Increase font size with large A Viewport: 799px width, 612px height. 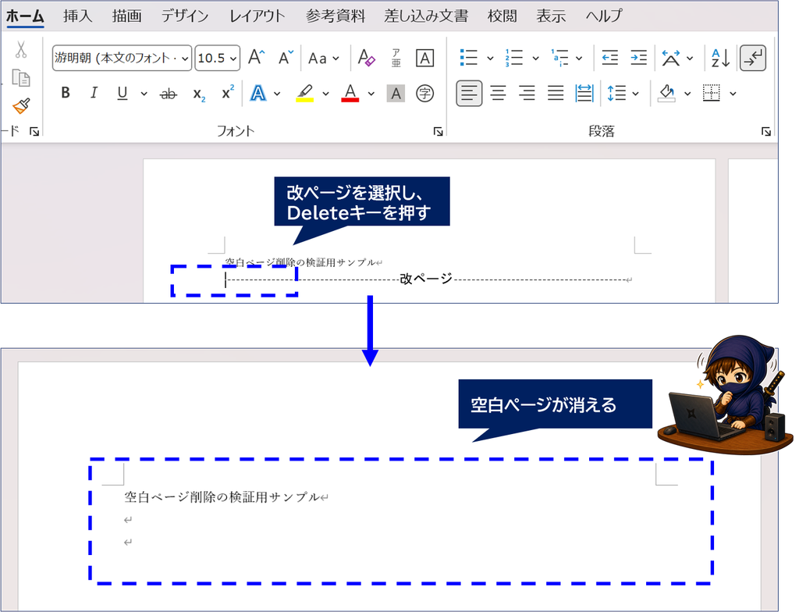(256, 57)
